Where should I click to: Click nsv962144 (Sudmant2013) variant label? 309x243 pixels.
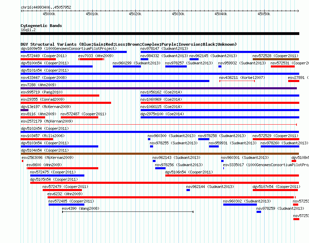(x=210, y=187)
